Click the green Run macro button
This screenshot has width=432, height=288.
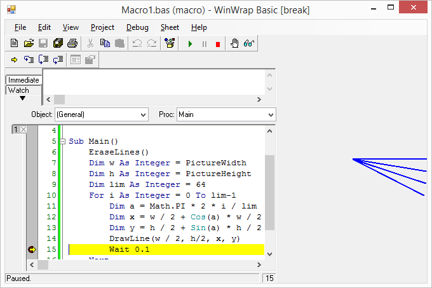coord(190,44)
